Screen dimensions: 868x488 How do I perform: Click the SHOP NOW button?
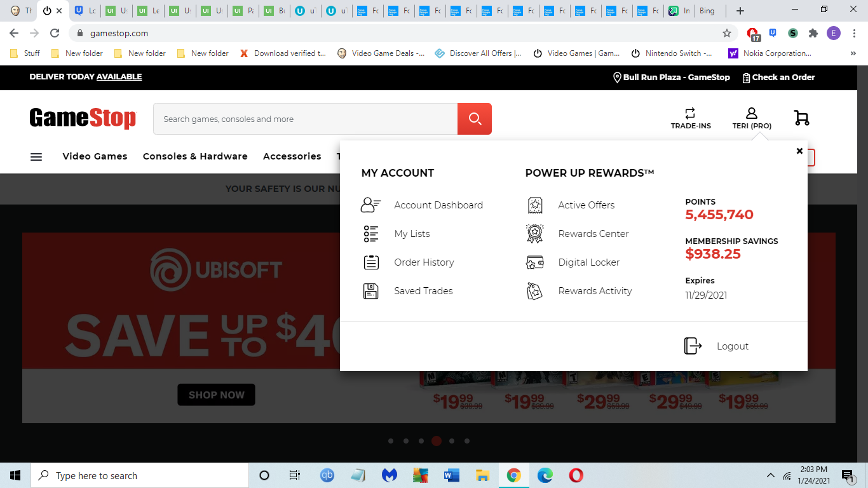pyautogui.click(x=216, y=395)
